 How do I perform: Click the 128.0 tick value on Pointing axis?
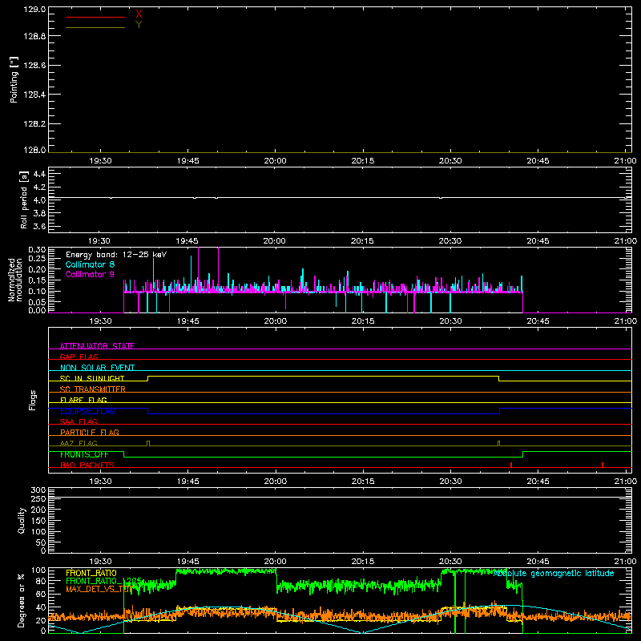tap(34, 150)
